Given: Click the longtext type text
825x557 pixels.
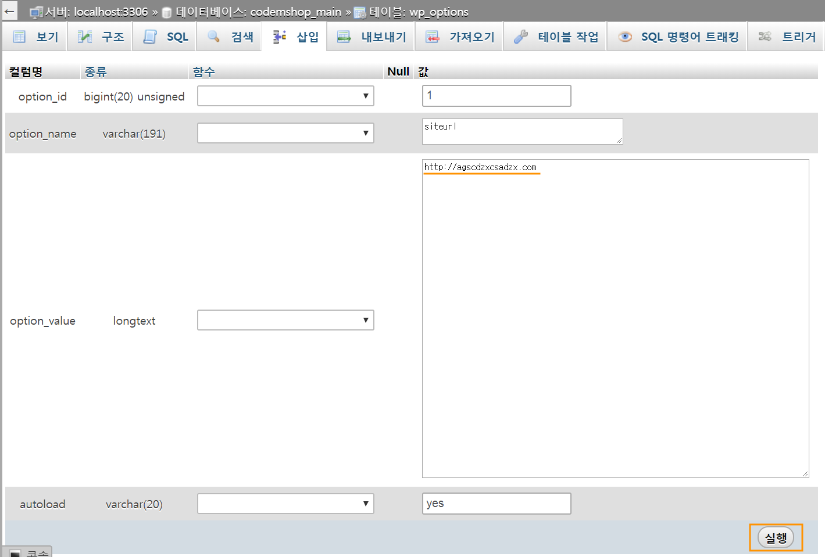Looking at the screenshot, I should click(x=134, y=321).
